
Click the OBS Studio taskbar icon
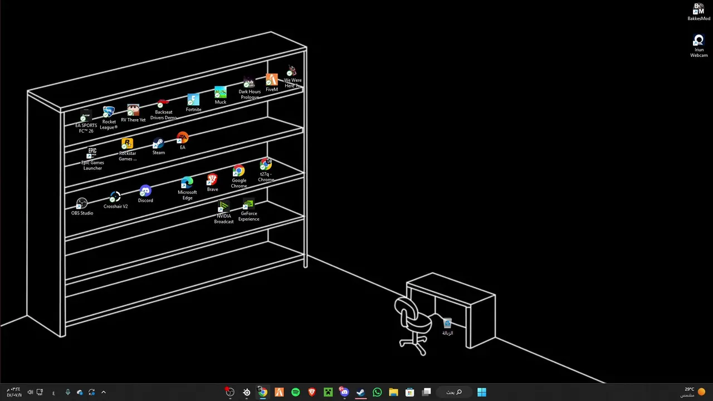tap(230, 392)
